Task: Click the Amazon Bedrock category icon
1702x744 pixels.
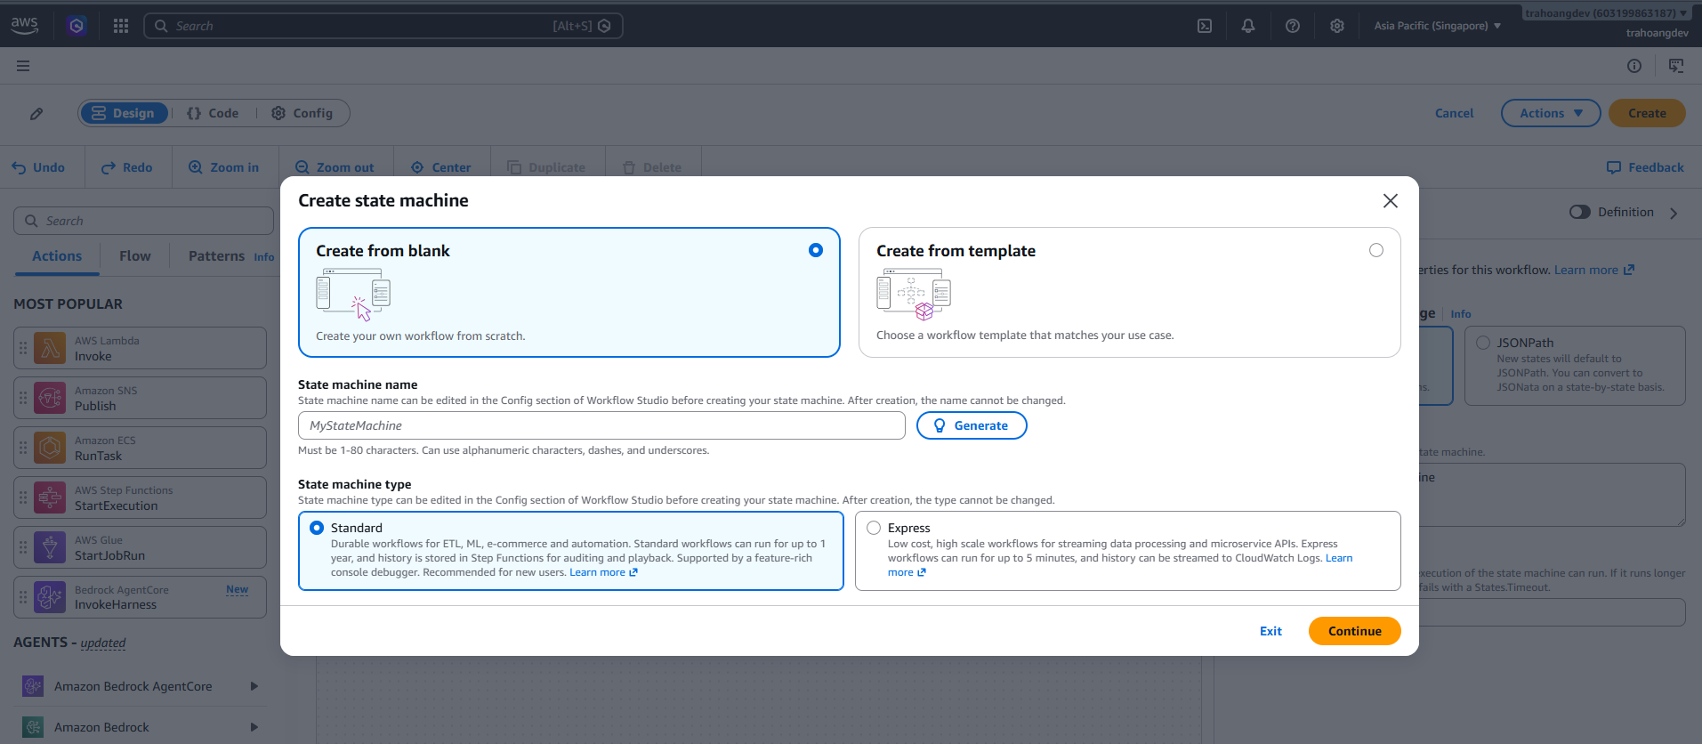Action: click(x=33, y=727)
